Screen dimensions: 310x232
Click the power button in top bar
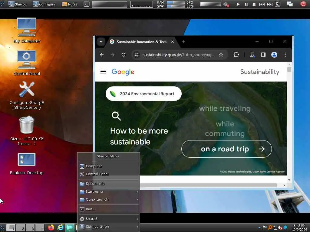click(303, 4)
